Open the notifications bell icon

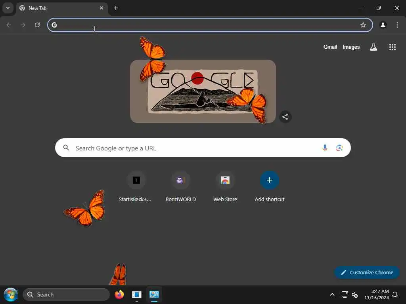tap(395, 294)
